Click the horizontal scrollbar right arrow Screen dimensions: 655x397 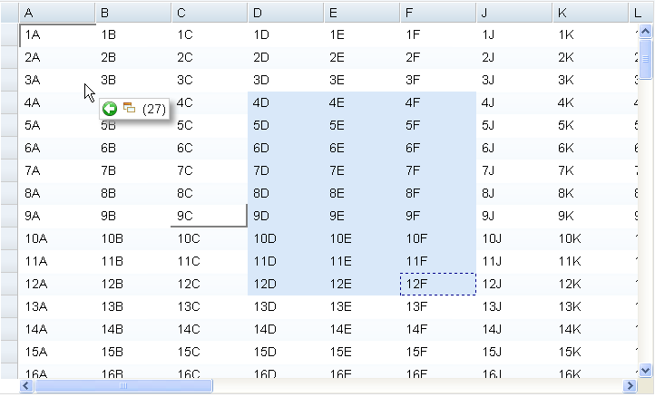coord(629,385)
